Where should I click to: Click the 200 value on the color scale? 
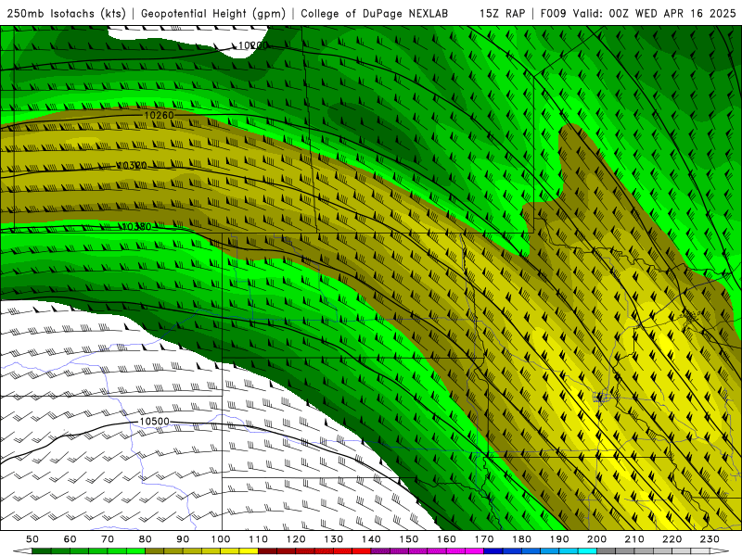(x=597, y=539)
